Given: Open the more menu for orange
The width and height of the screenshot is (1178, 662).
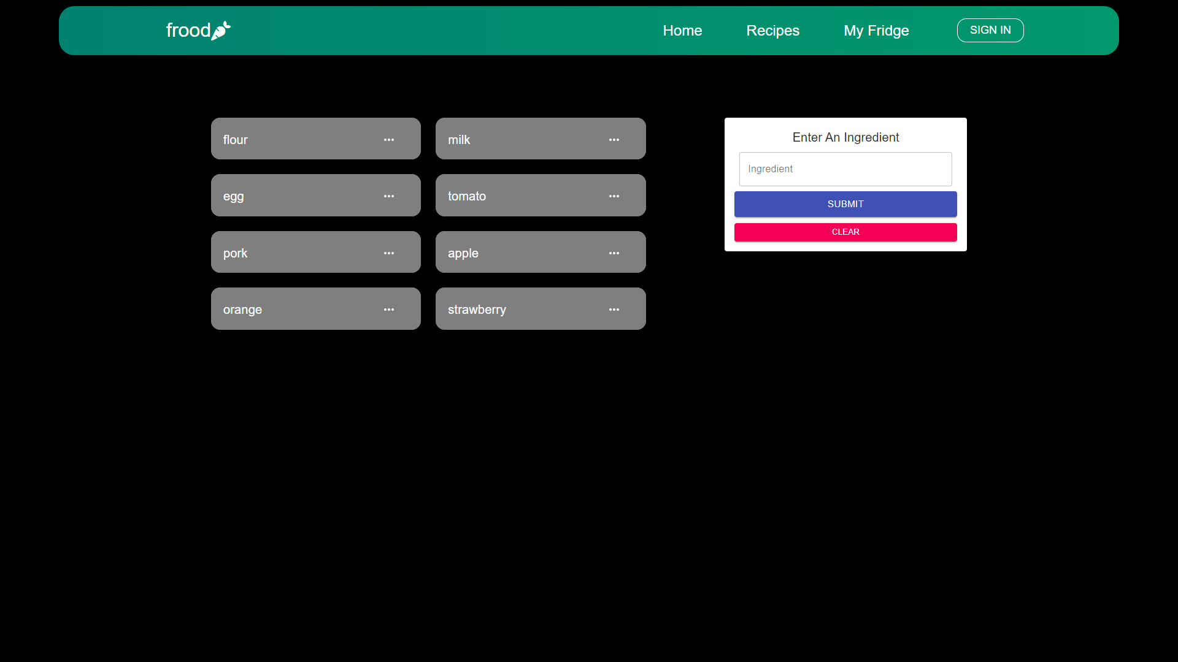Looking at the screenshot, I should [x=389, y=310].
